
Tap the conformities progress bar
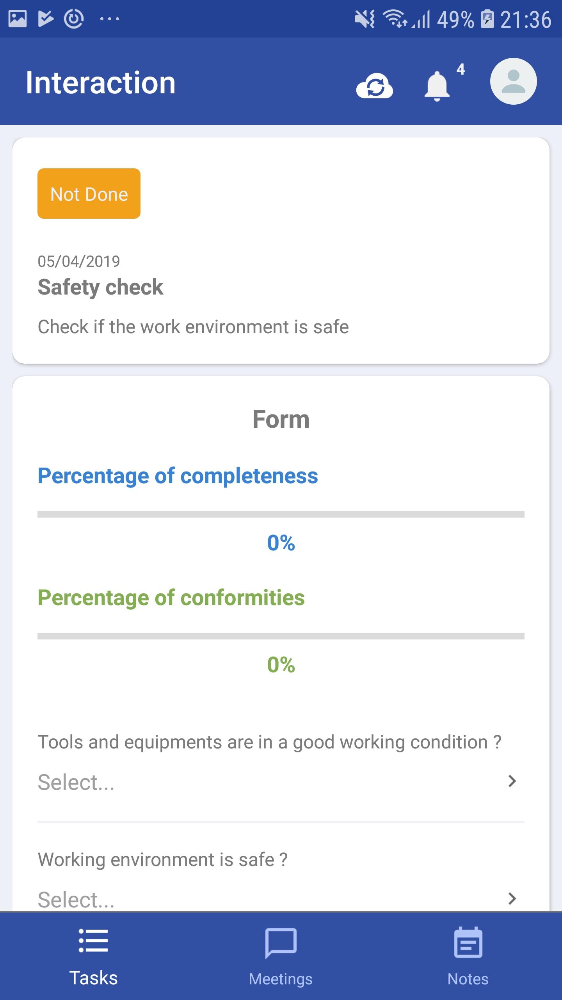click(281, 636)
